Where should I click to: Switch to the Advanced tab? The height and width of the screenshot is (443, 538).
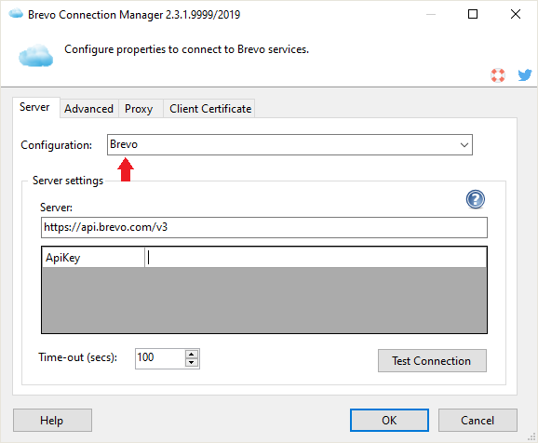point(88,109)
